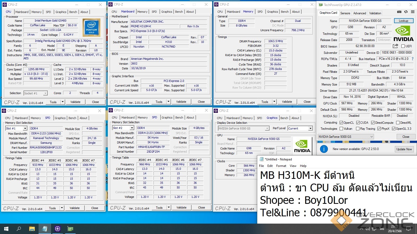Toggle the Vulkan checkbox

point(341,129)
